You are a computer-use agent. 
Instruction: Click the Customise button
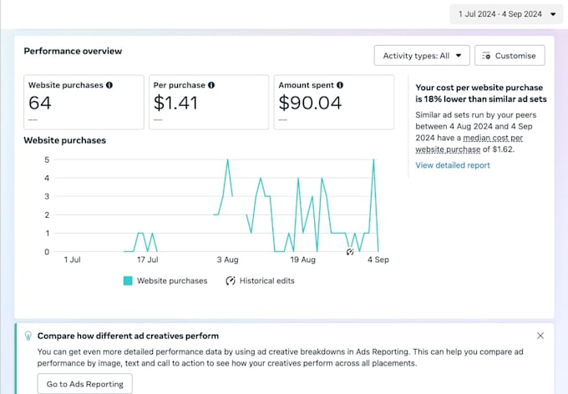(x=510, y=55)
